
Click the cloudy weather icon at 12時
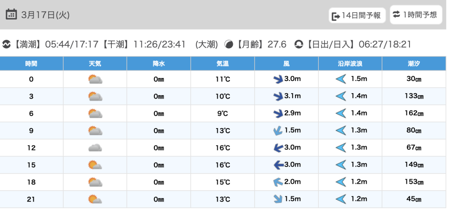pyautogui.click(x=95, y=148)
